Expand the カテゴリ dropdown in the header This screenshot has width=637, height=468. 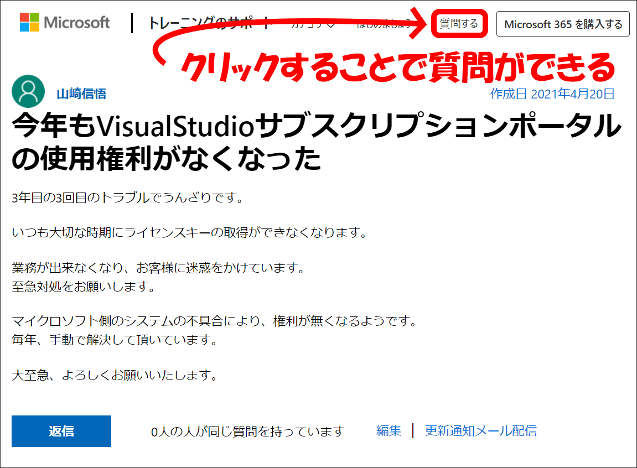[313, 24]
